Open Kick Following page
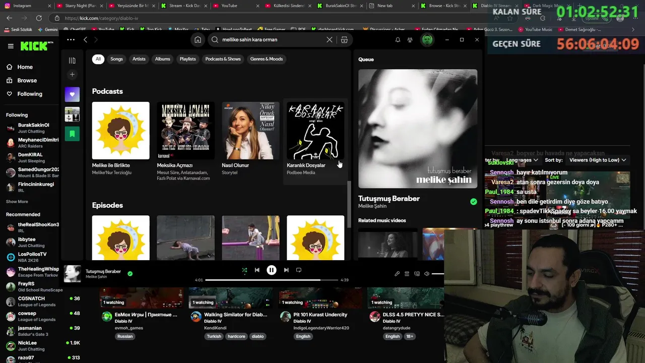This screenshot has width=645, height=363. (24, 94)
